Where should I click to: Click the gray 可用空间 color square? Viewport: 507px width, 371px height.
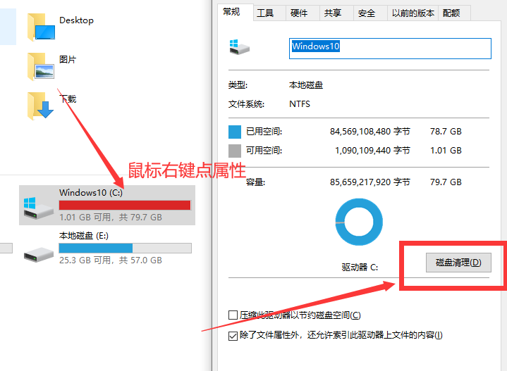pos(235,151)
